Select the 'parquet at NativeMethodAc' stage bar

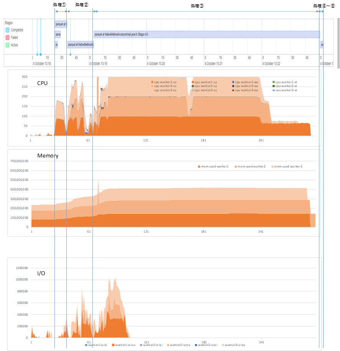[81, 44]
